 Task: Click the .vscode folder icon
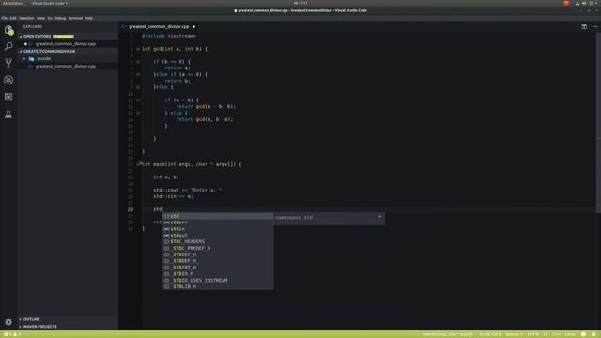[31, 59]
